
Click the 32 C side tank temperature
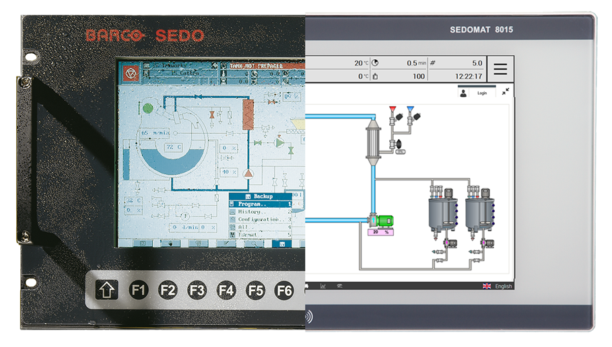point(133,200)
